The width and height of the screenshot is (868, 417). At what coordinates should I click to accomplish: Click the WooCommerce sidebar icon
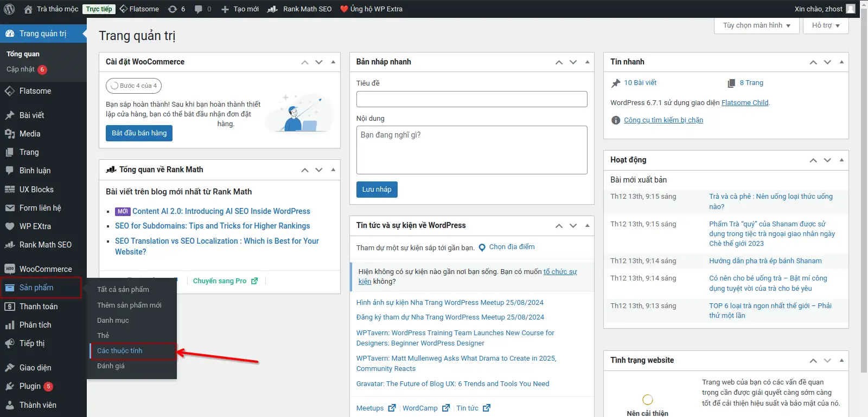tap(10, 269)
